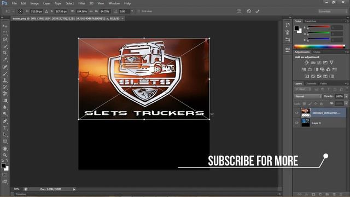This screenshot has height=197, width=350.
Task: Select the Hand tool
Action: point(5,148)
